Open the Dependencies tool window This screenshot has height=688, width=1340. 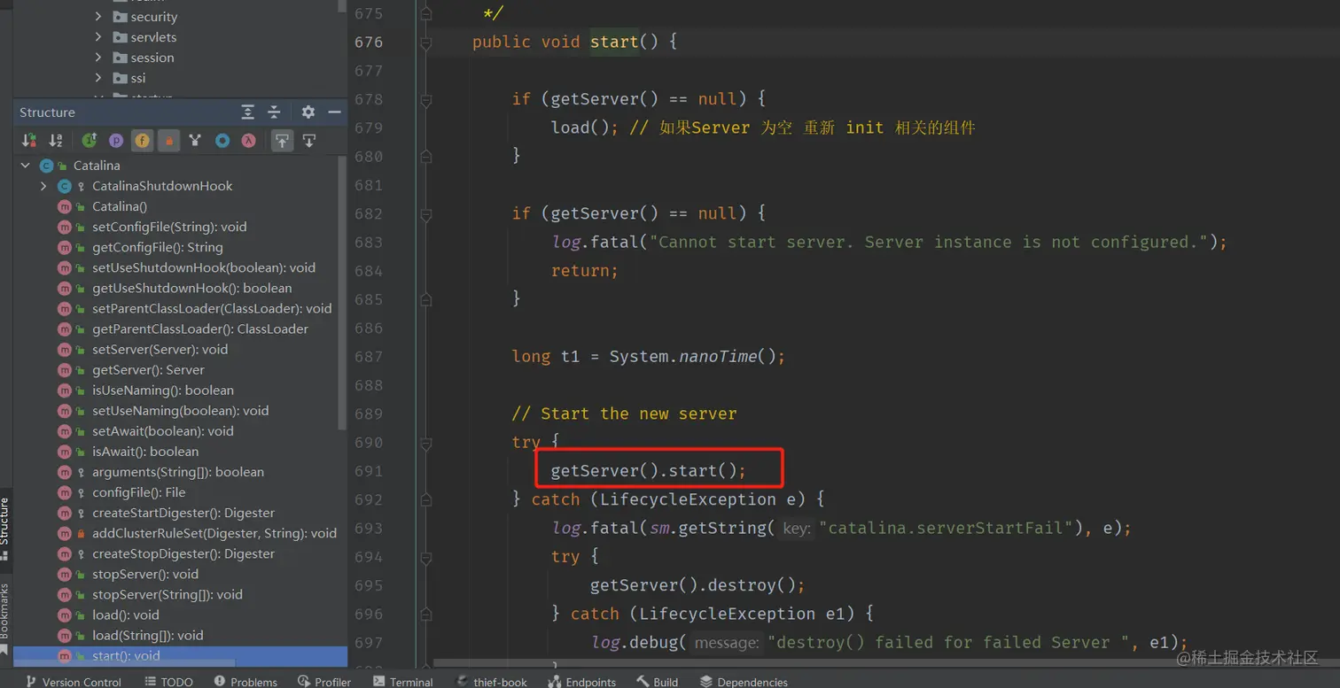744,681
